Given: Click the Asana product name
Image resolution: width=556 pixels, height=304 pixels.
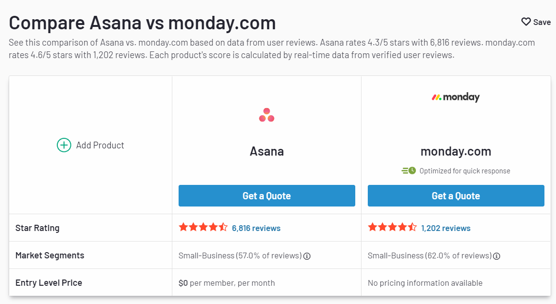Looking at the screenshot, I should click(267, 151).
